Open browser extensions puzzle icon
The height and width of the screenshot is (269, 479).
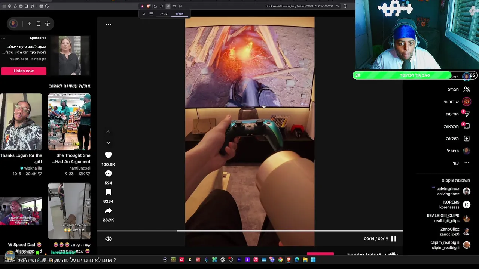tap(47, 6)
